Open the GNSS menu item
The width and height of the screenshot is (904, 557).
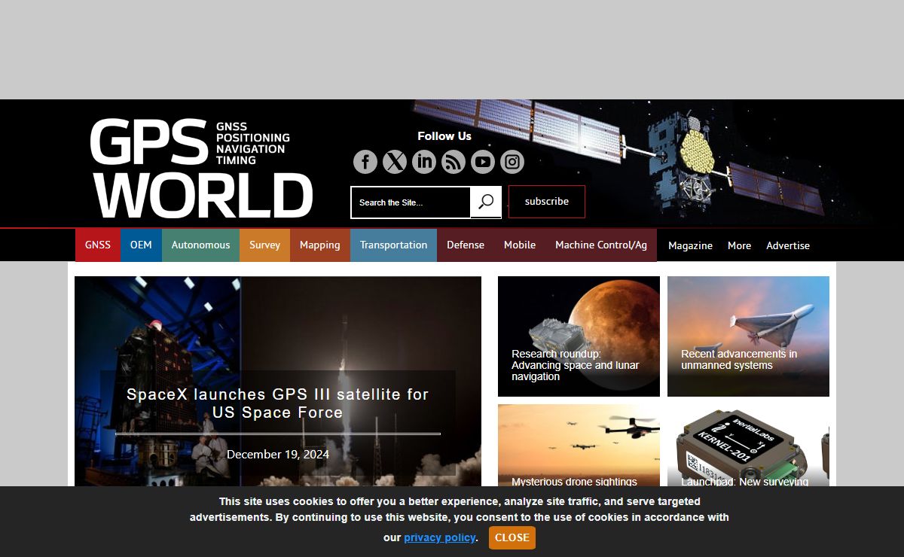coord(98,245)
